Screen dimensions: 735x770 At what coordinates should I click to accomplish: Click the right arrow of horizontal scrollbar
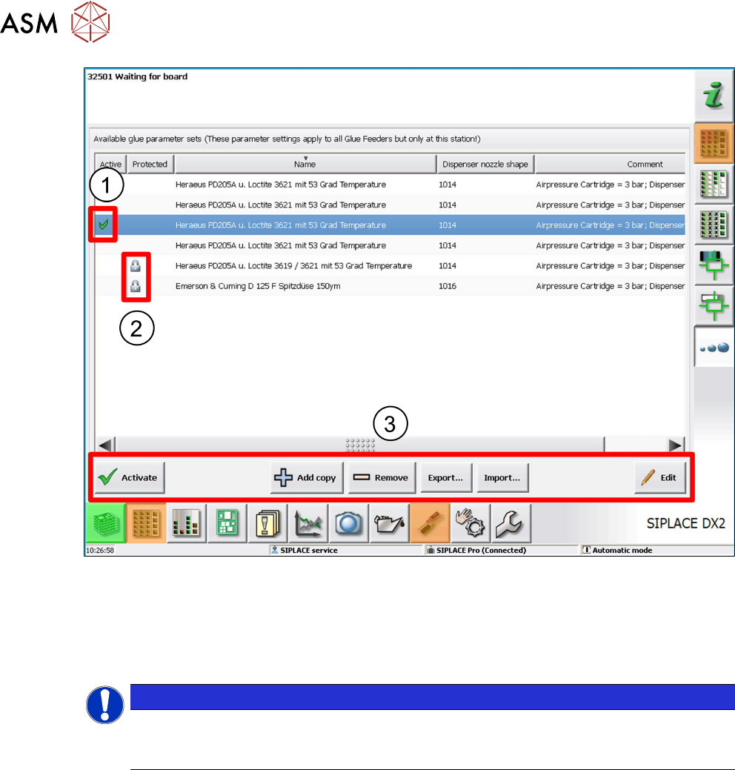pos(676,445)
